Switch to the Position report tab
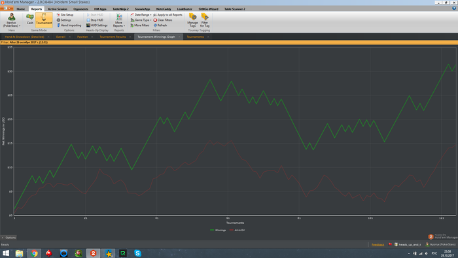 (82, 37)
